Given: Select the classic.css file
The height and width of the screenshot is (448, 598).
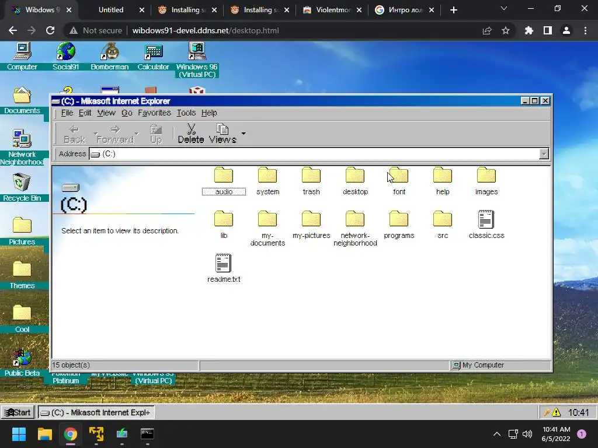Looking at the screenshot, I should 486,225.
